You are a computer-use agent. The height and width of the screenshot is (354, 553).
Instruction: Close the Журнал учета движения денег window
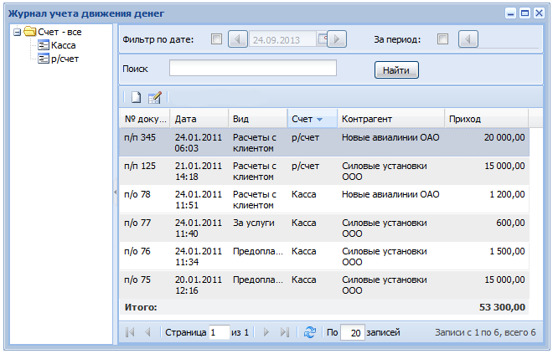click(539, 13)
